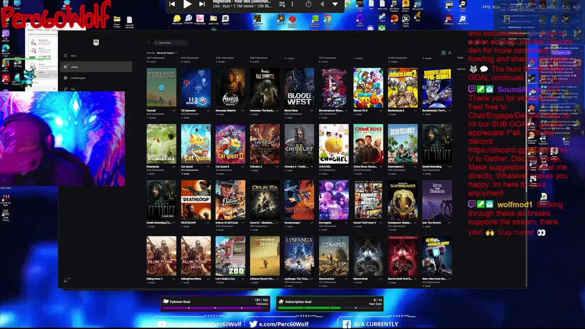Image resolution: width=585 pixels, height=329 pixels.
Task: Open the Sort by Recently Played dropdown
Action: click(166, 53)
